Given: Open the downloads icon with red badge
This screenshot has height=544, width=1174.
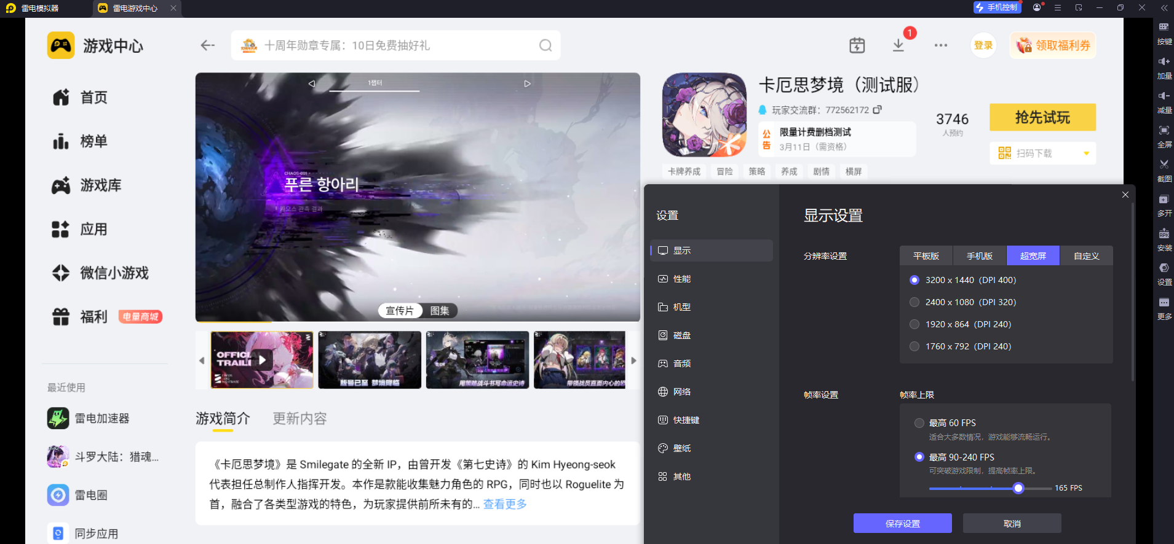Looking at the screenshot, I should [898, 45].
